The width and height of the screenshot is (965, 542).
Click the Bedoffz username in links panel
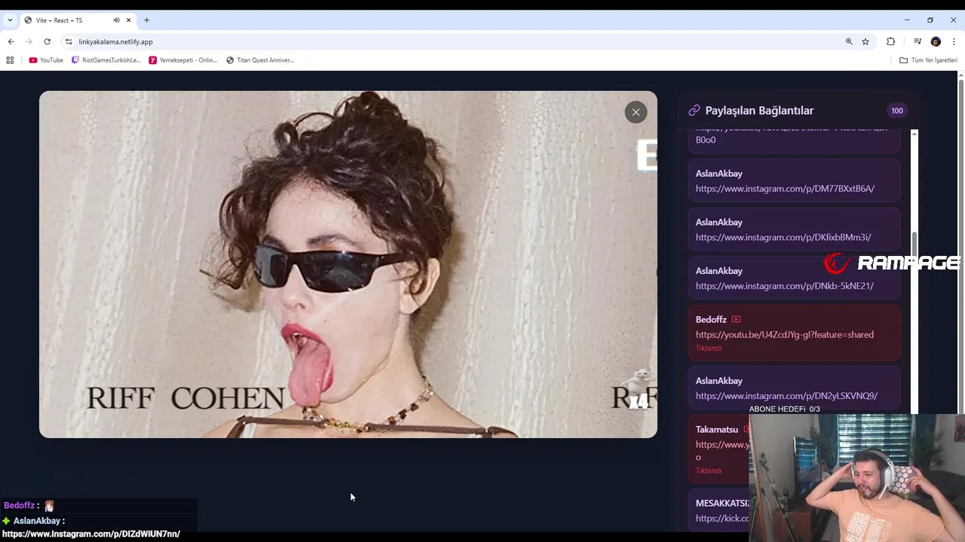(711, 320)
